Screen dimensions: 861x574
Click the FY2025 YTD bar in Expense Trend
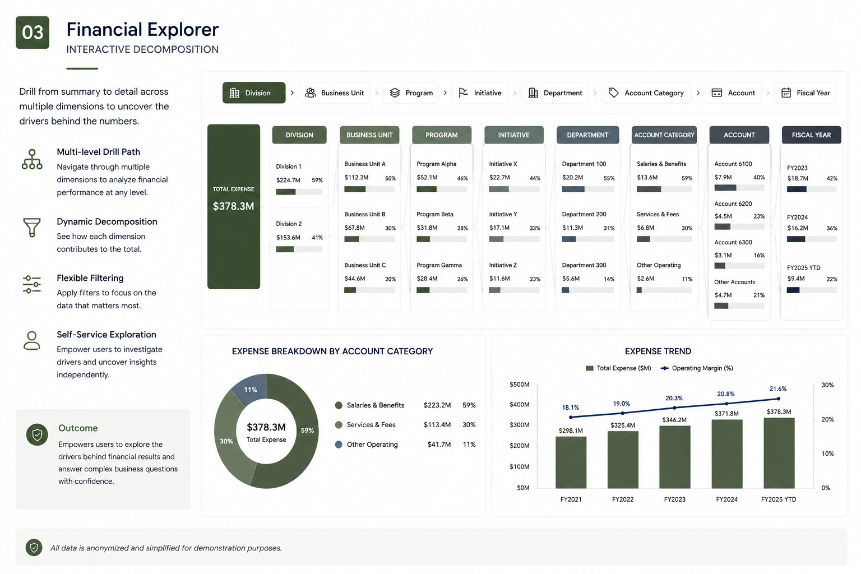pyautogui.click(x=779, y=453)
